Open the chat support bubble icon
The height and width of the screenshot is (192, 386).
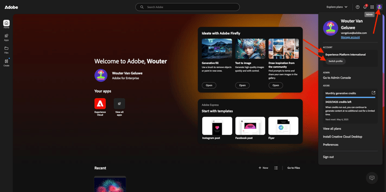(x=372, y=178)
